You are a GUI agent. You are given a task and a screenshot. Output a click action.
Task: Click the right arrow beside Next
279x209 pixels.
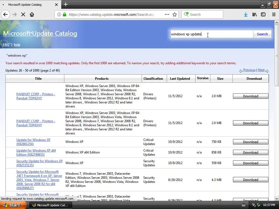coord(267,71)
